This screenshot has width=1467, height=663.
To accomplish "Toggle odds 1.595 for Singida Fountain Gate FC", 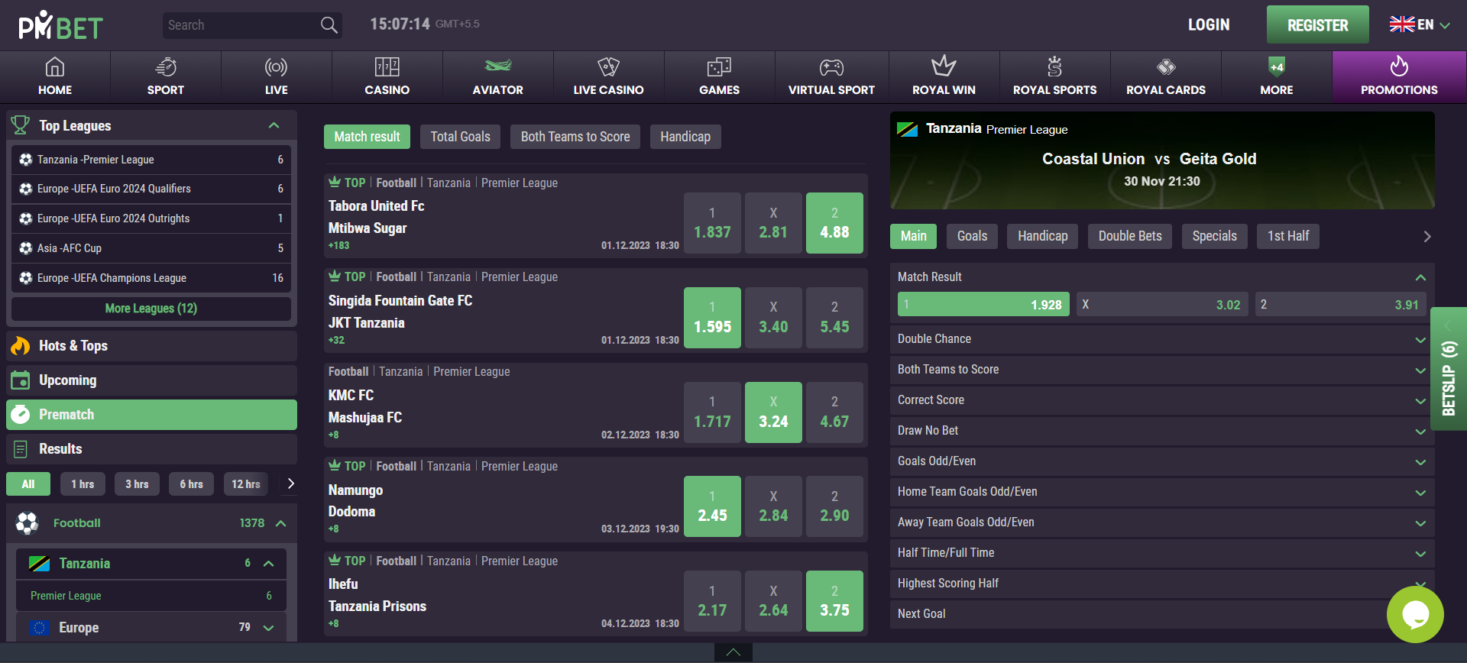I will point(712,318).
